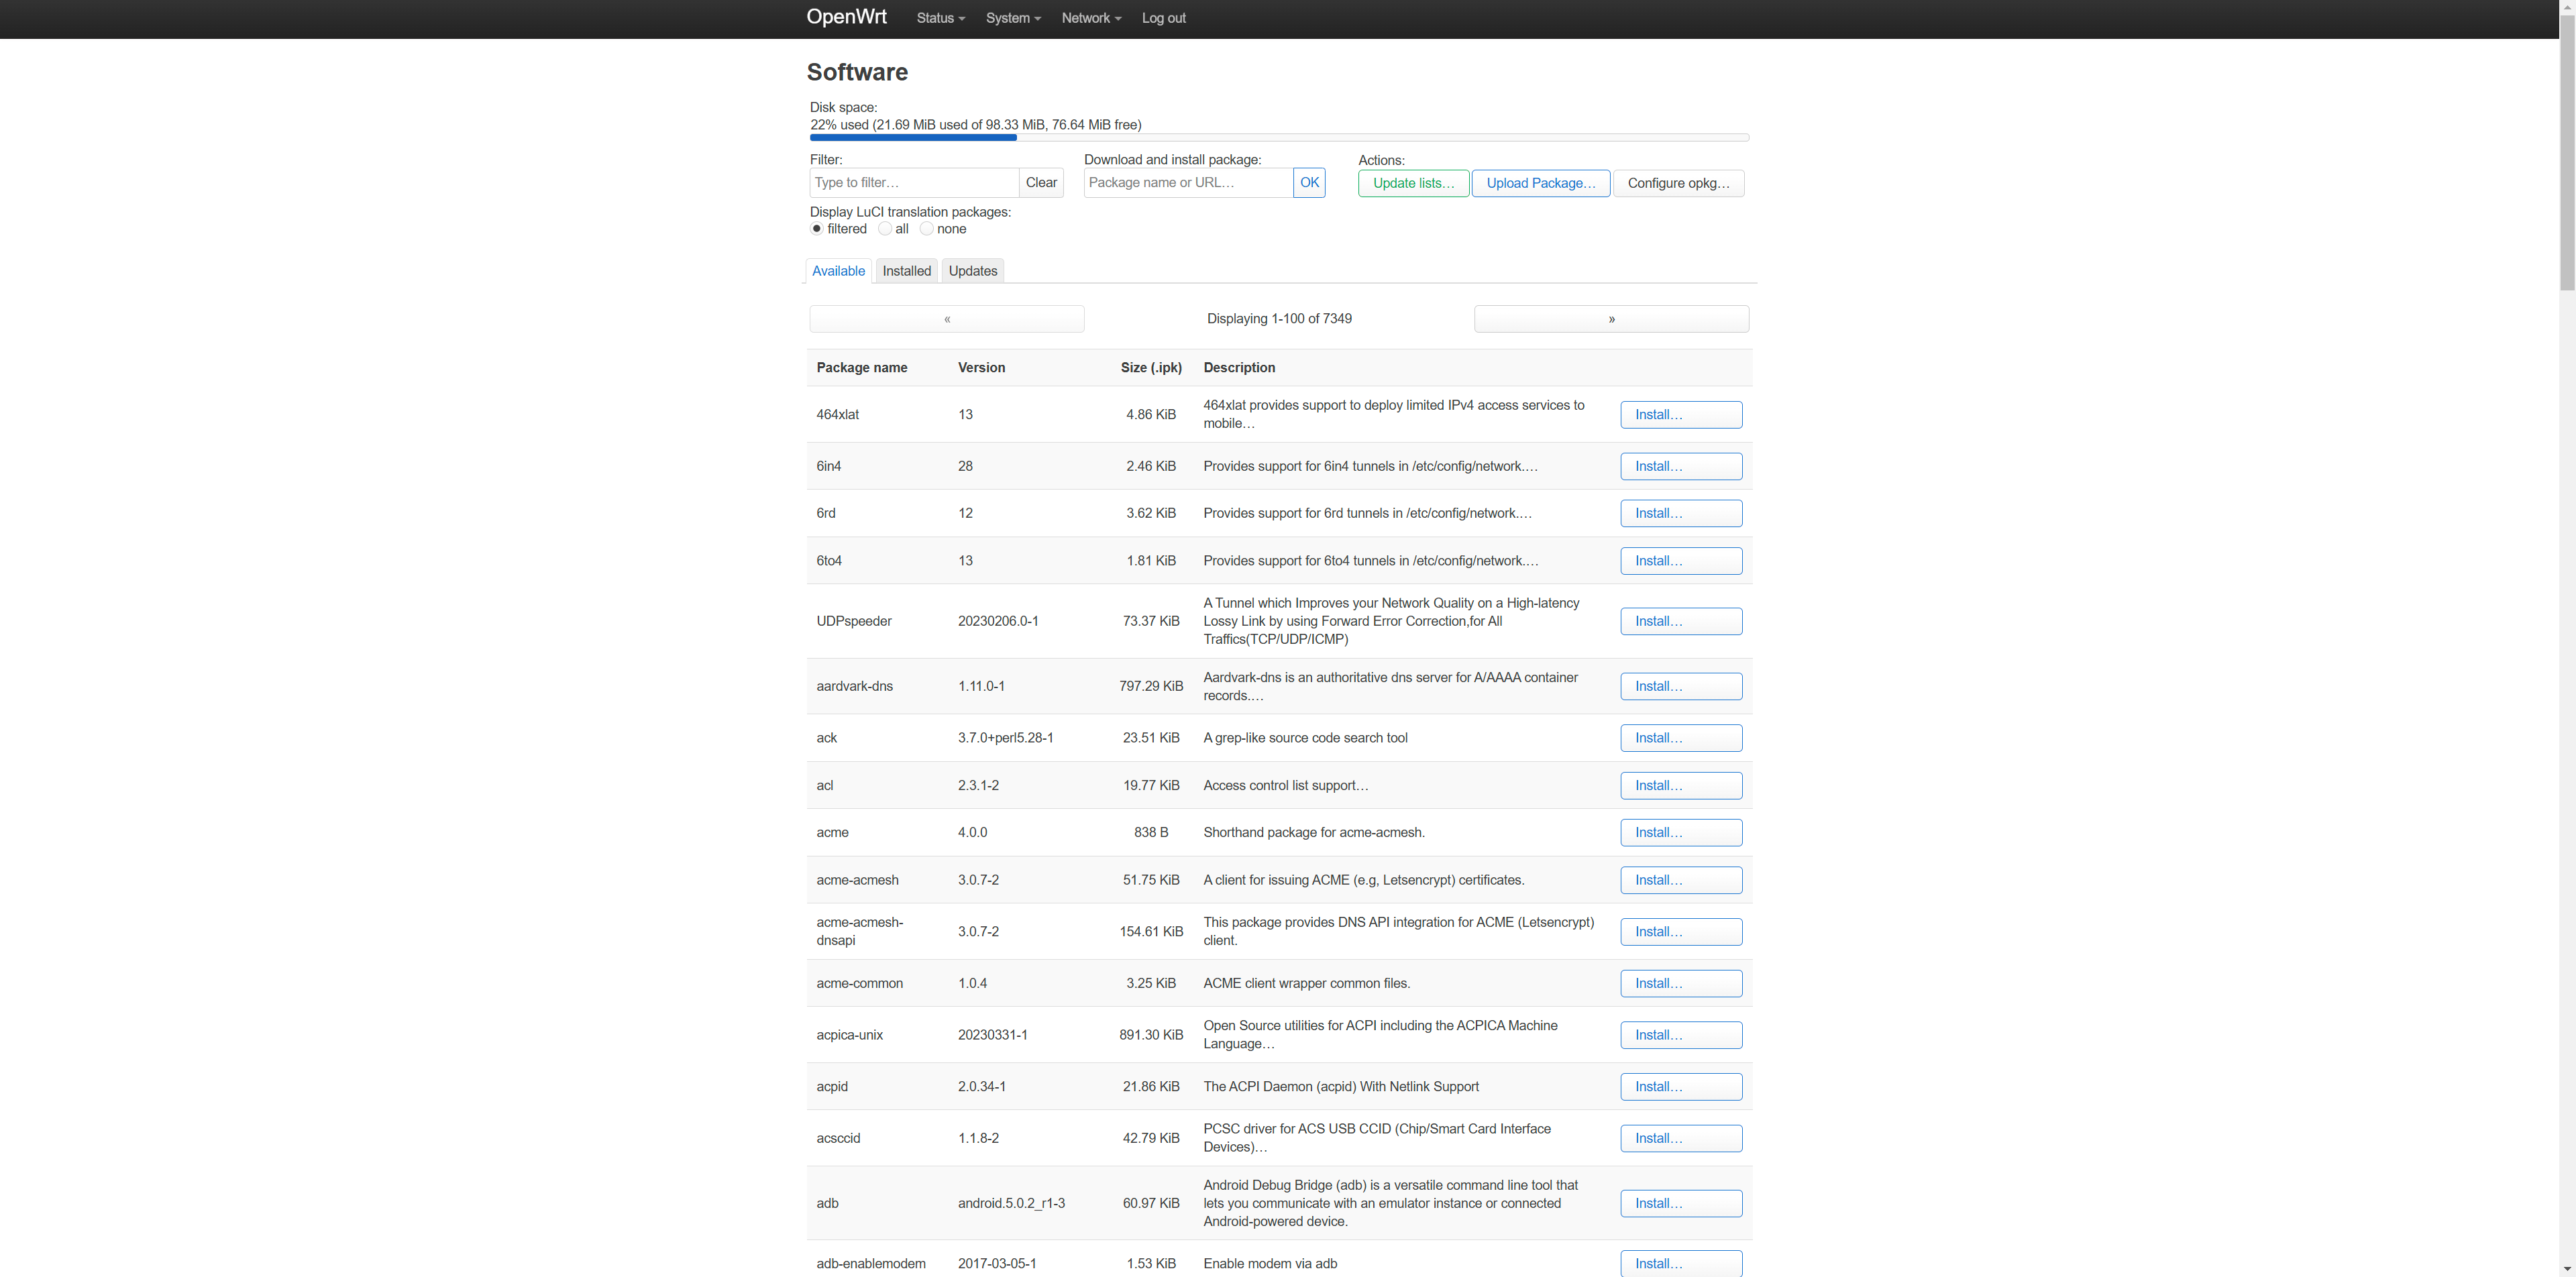Click the Update lists button
2576x1277 pixels.
point(1413,183)
